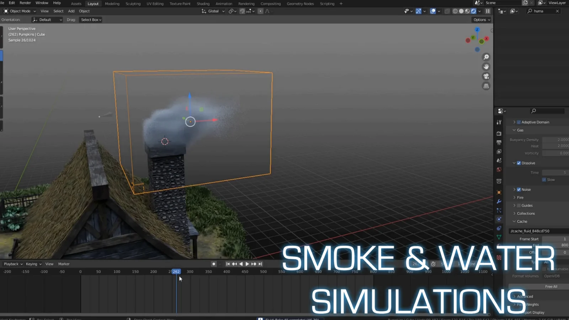The image size is (569, 320).
Task: Collapse the Adaptive Domain section
Action: click(x=515, y=122)
